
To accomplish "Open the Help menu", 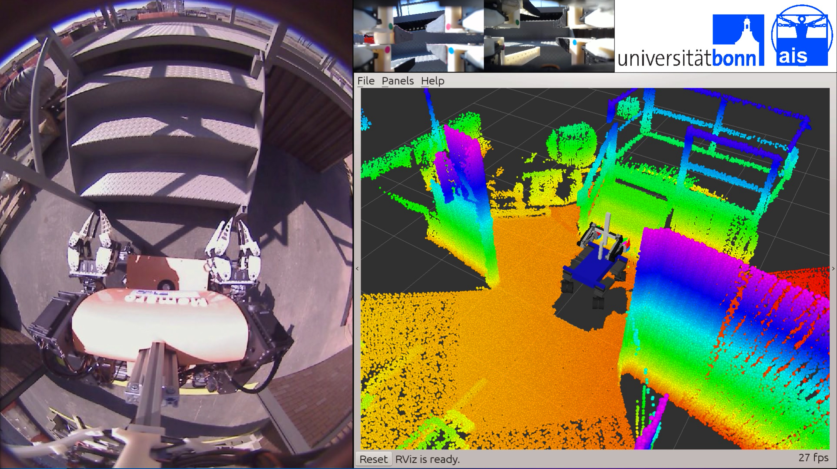I will pyautogui.click(x=433, y=81).
